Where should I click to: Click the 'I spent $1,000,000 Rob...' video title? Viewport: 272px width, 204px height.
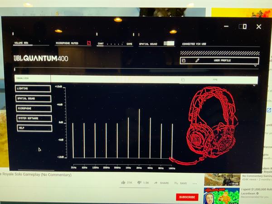point(257,189)
